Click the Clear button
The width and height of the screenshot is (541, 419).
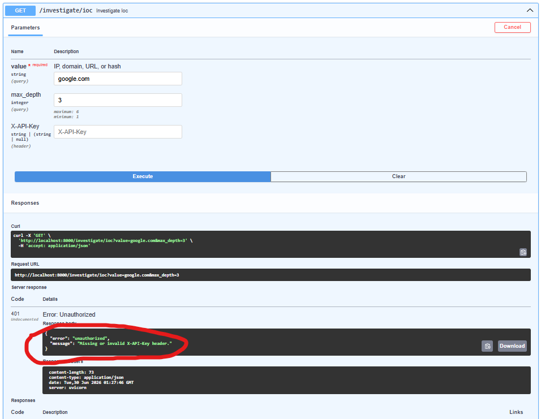coord(398,176)
